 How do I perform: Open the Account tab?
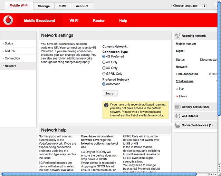[x=82, y=6]
